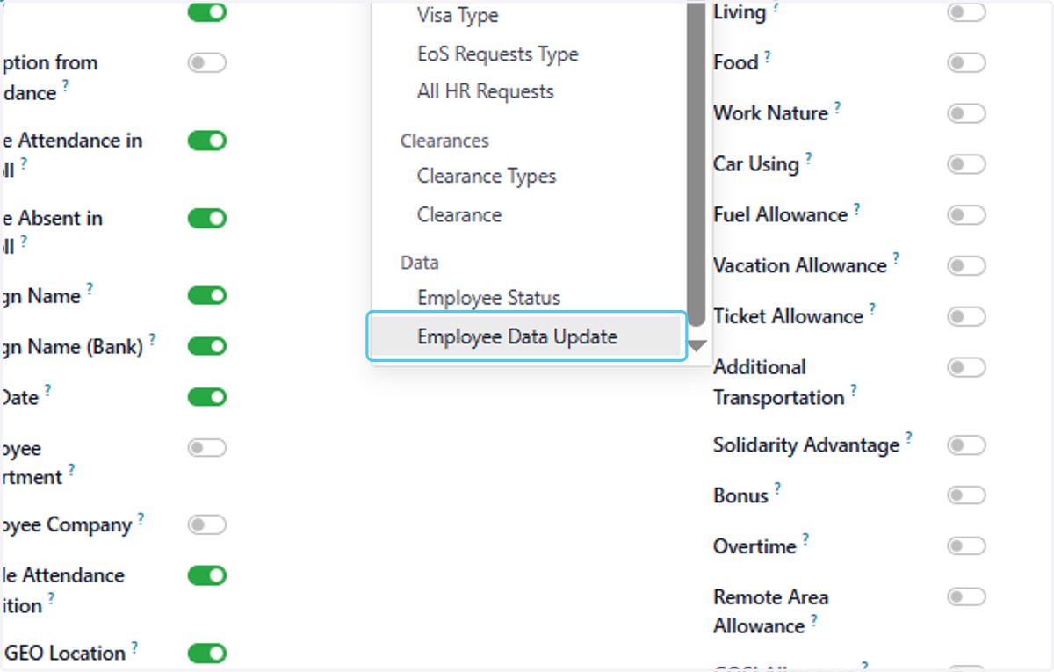Viewport: 1054px width, 672px height.
Task: Enable the exemption from attendance toggle
Action: tap(207, 62)
